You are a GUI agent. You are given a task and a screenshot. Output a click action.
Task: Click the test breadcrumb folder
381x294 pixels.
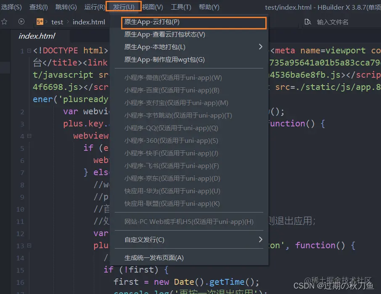pos(57,22)
